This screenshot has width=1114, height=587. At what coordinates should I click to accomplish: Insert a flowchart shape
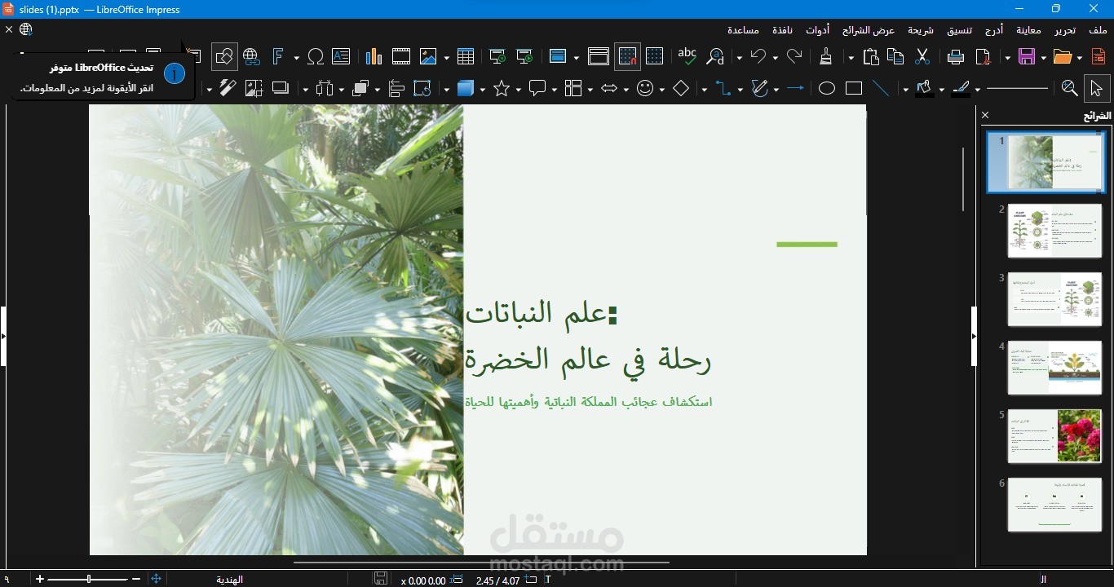pyautogui.click(x=573, y=88)
